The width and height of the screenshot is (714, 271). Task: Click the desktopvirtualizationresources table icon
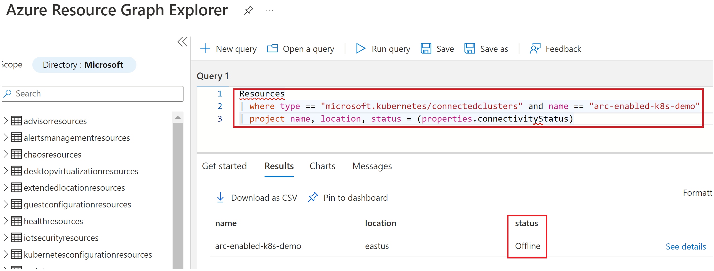(16, 171)
